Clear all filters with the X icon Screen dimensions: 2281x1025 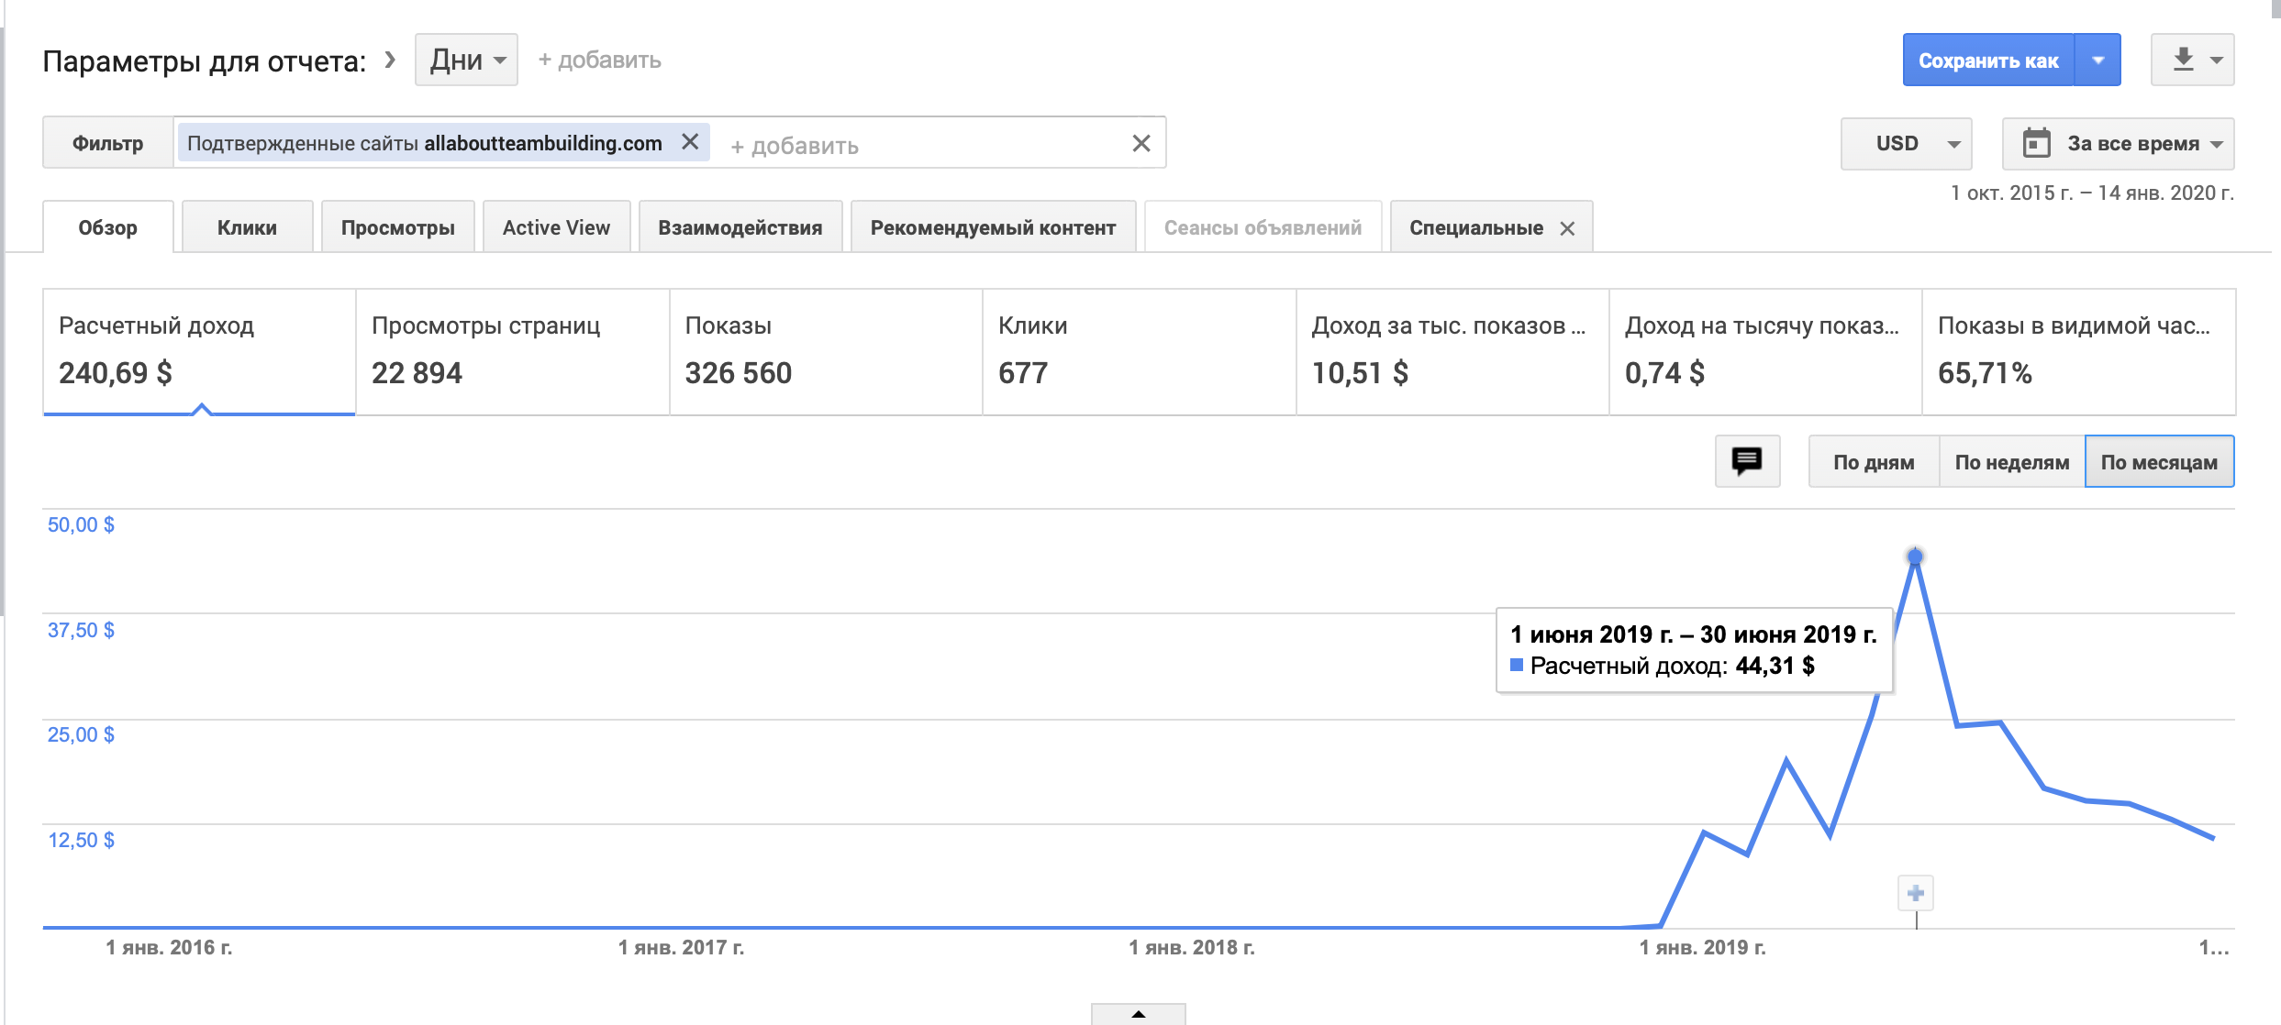[1140, 143]
